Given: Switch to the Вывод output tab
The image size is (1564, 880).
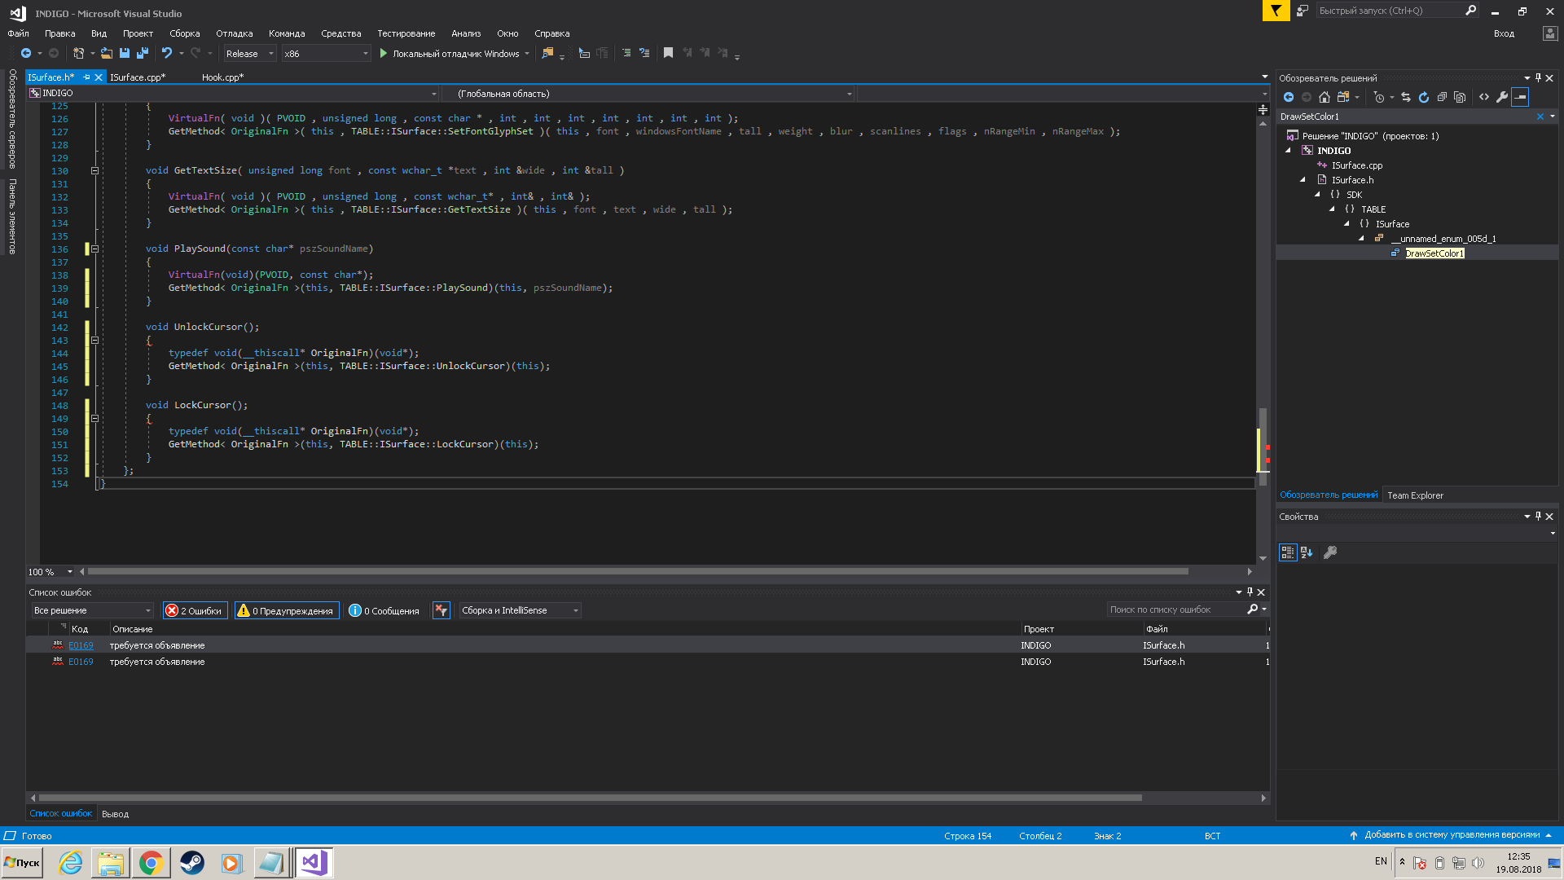Looking at the screenshot, I should coord(115,814).
